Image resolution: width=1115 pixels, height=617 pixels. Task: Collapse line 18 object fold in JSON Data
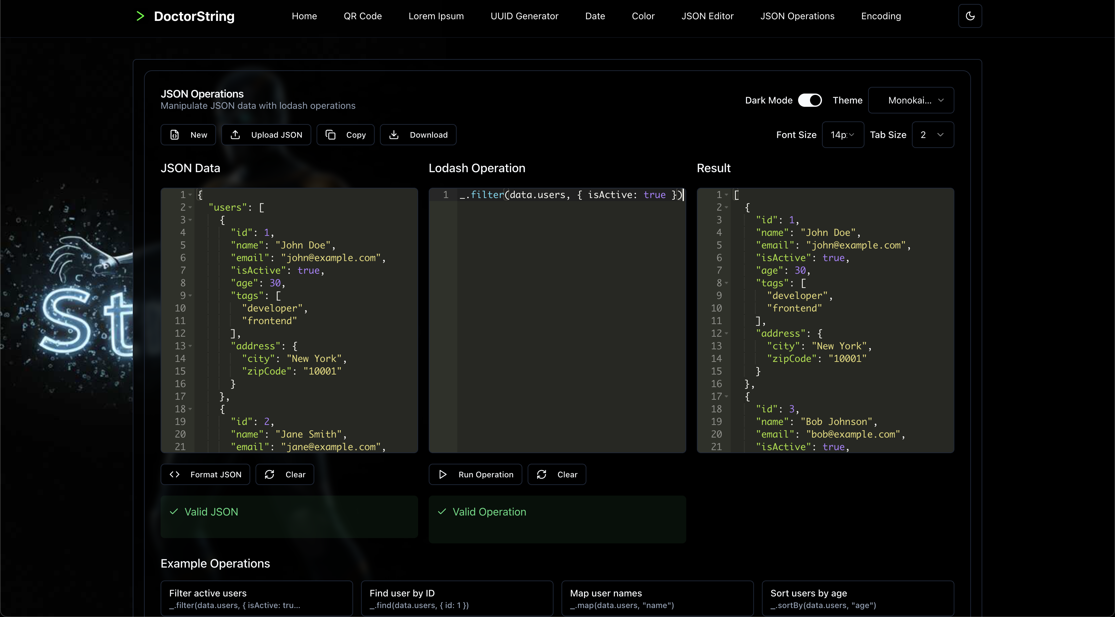pos(190,409)
